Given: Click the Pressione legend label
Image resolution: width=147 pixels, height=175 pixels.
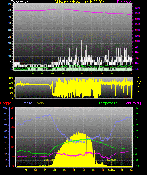Looking at the screenshot, I should point(124,2).
